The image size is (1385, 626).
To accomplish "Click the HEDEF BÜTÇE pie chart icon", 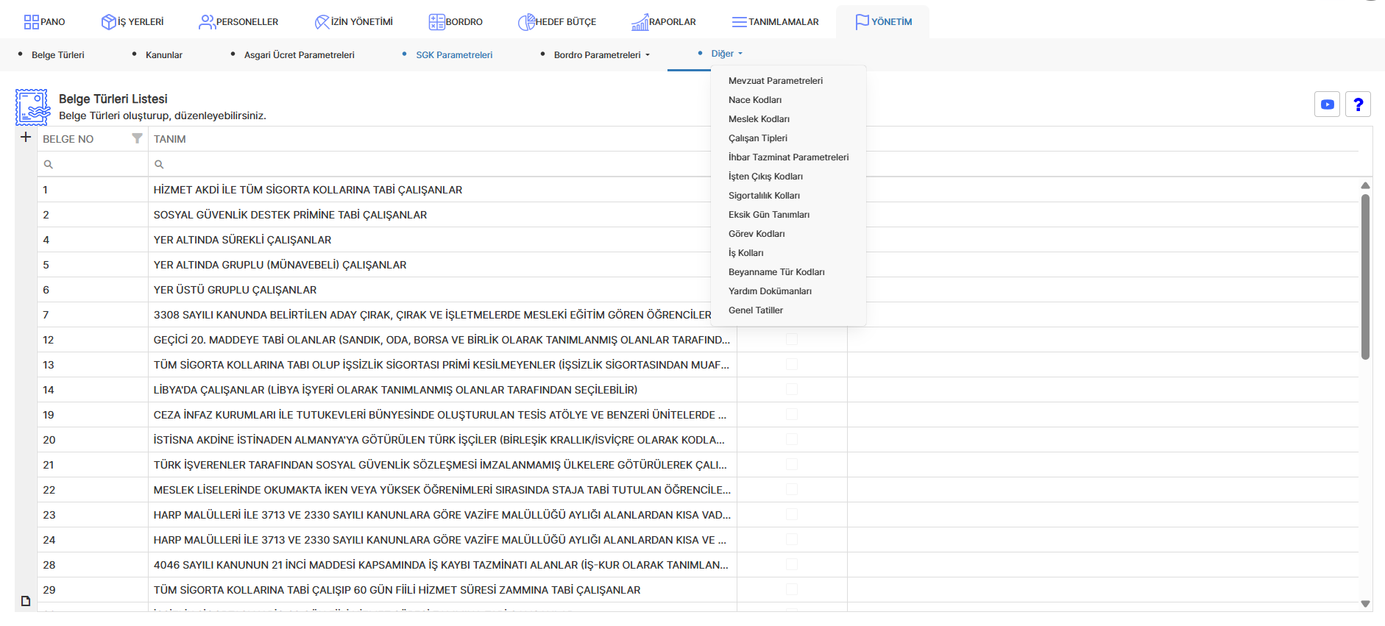I will (x=526, y=22).
